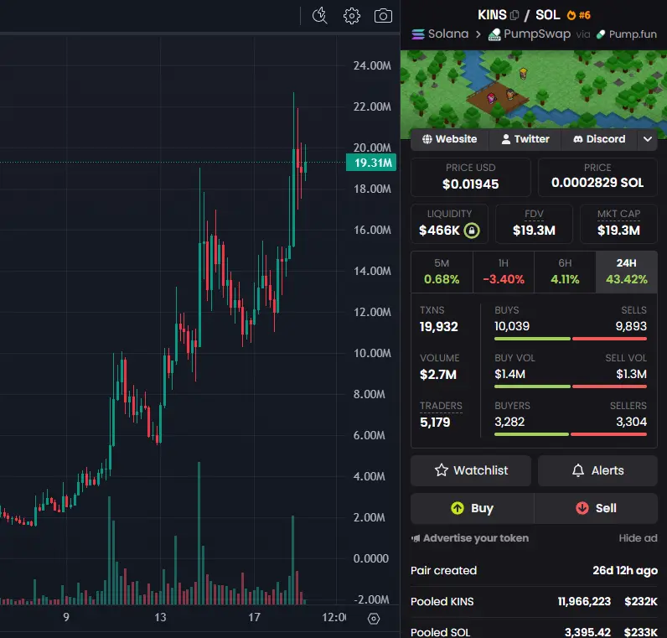Copy the KINS token address icon
Viewport: 667px width, 638px height.
pos(514,15)
